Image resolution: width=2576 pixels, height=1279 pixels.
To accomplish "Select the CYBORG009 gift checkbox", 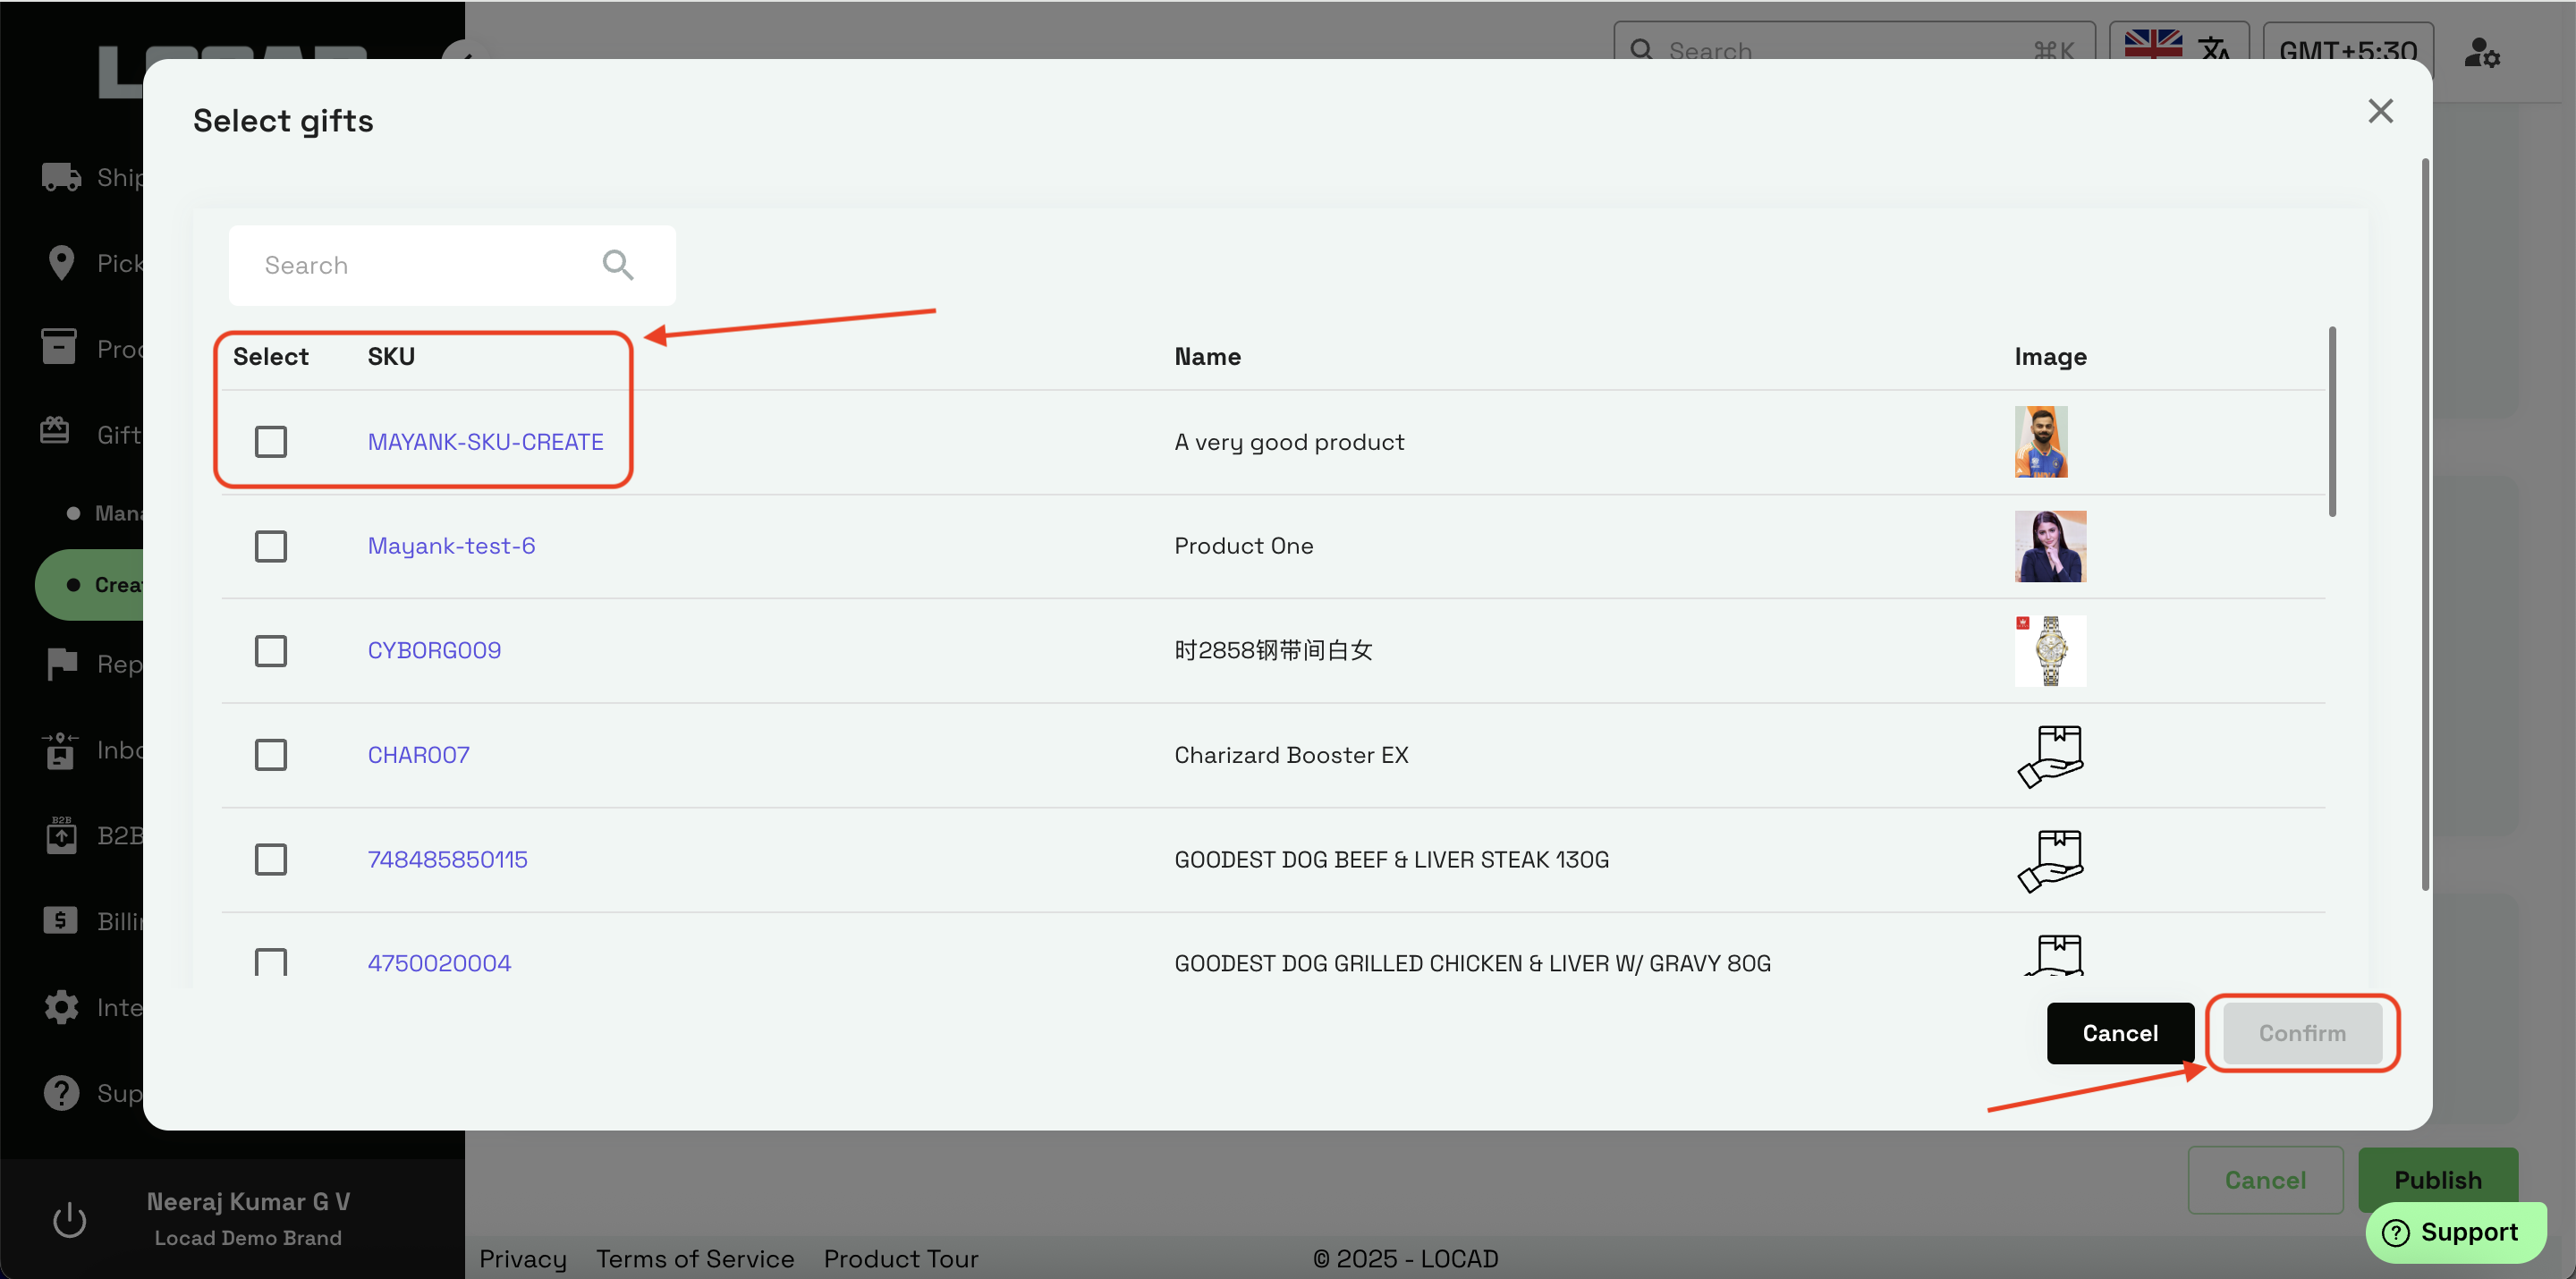I will (271, 651).
